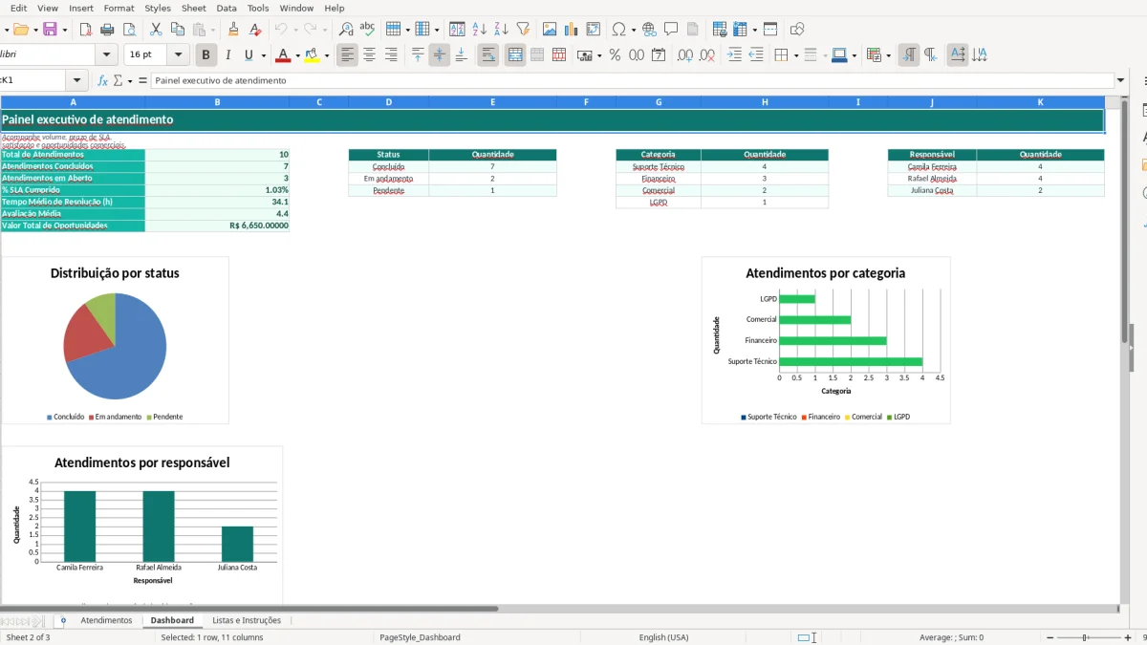1147x645 pixels.
Task: Toggle align left
Action: [x=348, y=55]
